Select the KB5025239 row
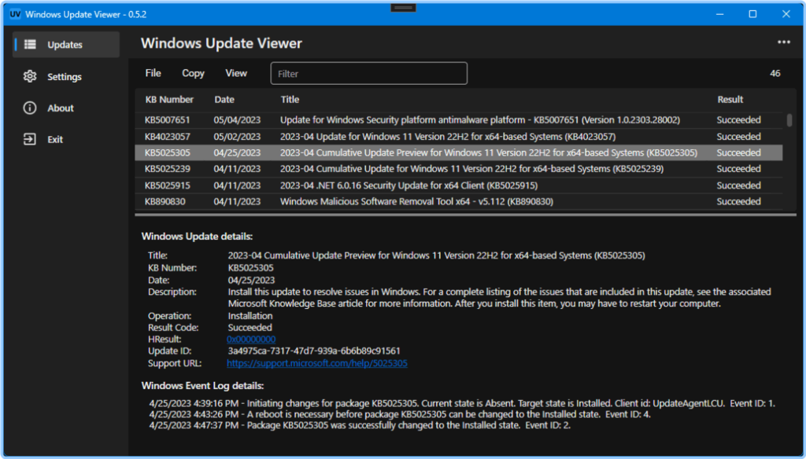806x459 pixels. (459, 169)
